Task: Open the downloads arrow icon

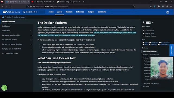Action: tap(155, 7)
